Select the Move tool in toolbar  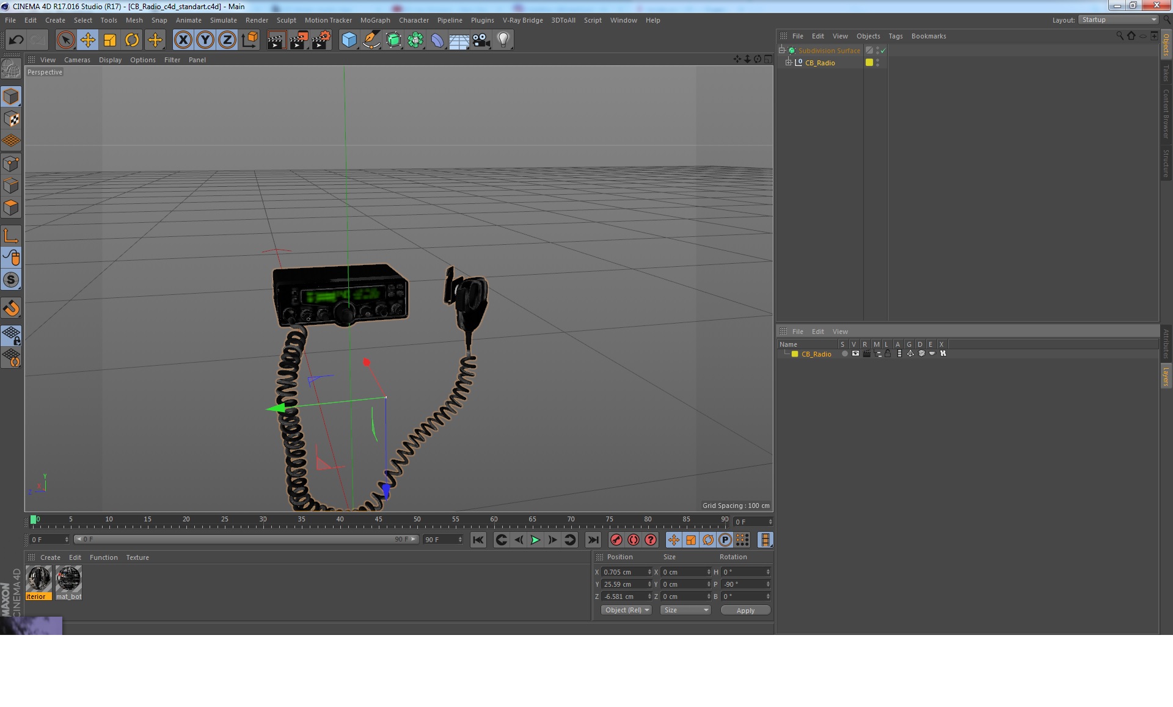click(87, 40)
